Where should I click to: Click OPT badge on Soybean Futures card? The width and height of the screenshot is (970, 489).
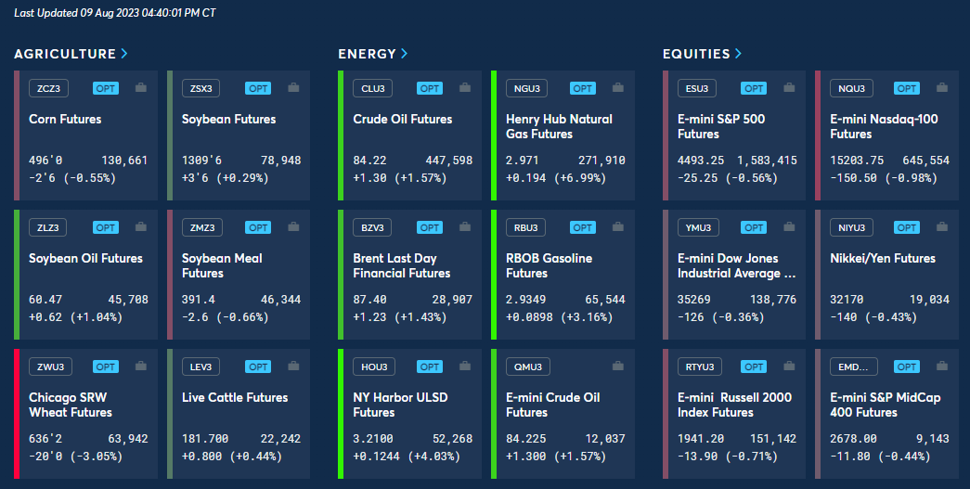[x=258, y=88]
